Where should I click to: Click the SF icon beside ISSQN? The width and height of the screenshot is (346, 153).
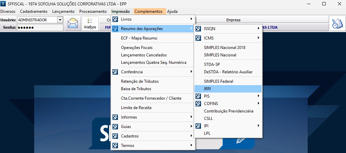click(198, 29)
